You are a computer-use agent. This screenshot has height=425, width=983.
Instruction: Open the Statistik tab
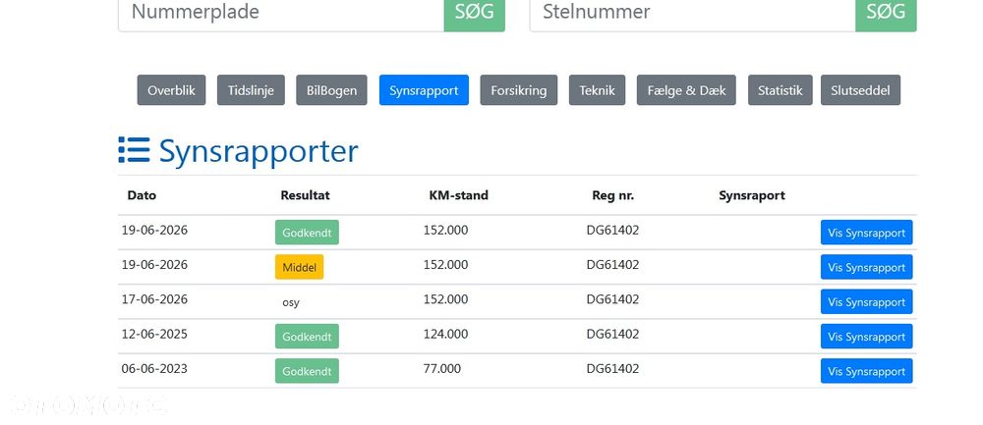coord(780,90)
